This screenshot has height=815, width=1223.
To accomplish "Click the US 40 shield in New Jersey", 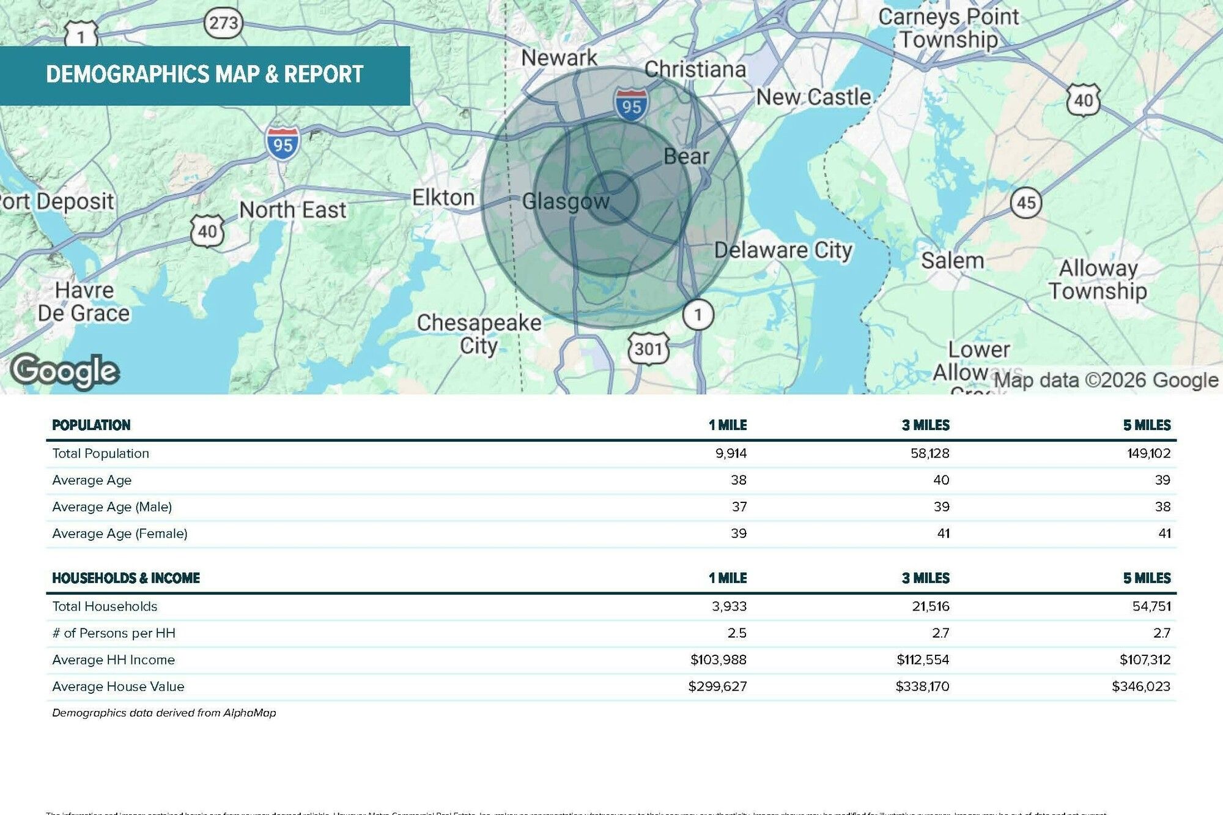I will (x=1083, y=100).
